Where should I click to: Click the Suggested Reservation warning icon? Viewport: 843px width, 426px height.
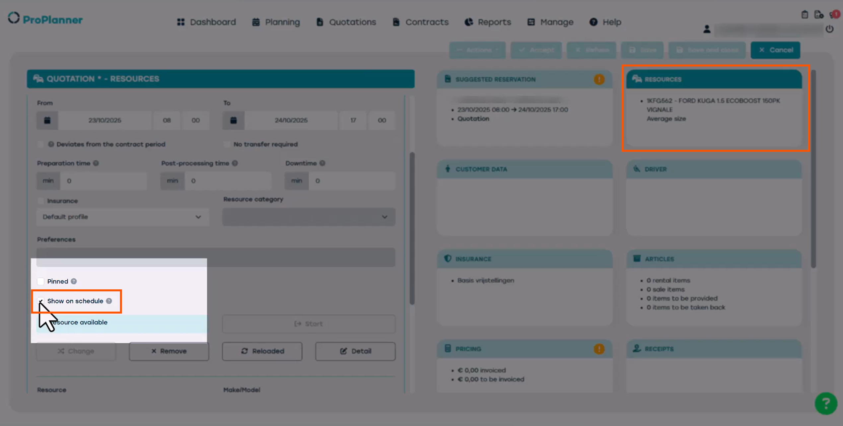(x=599, y=79)
